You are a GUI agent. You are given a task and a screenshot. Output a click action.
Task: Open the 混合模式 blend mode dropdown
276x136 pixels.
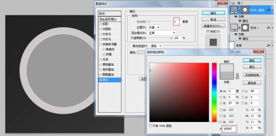(x=162, y=33)
